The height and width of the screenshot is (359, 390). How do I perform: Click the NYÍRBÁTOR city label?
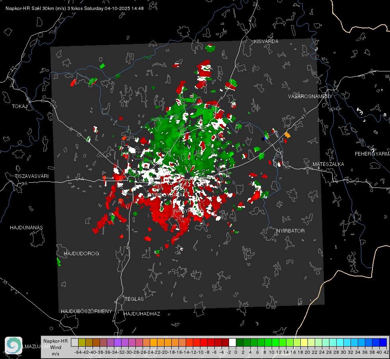point(290,231)
